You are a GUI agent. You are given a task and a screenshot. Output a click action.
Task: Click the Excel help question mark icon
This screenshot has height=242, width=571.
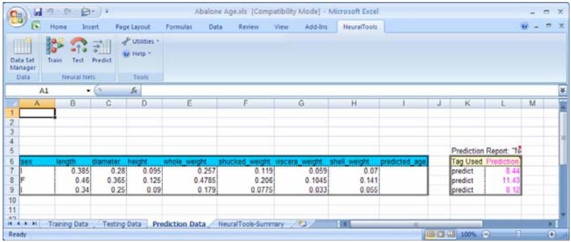tap(525, 27)
